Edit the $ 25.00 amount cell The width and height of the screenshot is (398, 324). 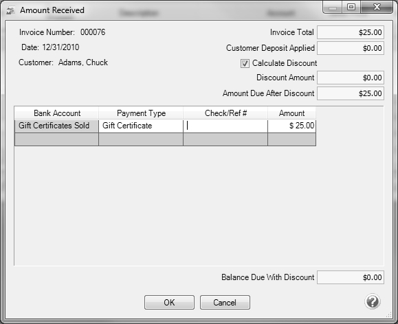(292, 126)
